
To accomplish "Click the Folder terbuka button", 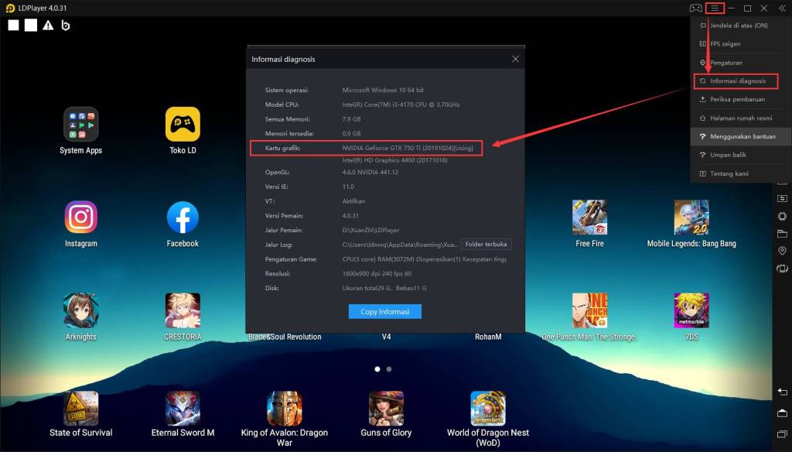I will [x=486, y=245].
